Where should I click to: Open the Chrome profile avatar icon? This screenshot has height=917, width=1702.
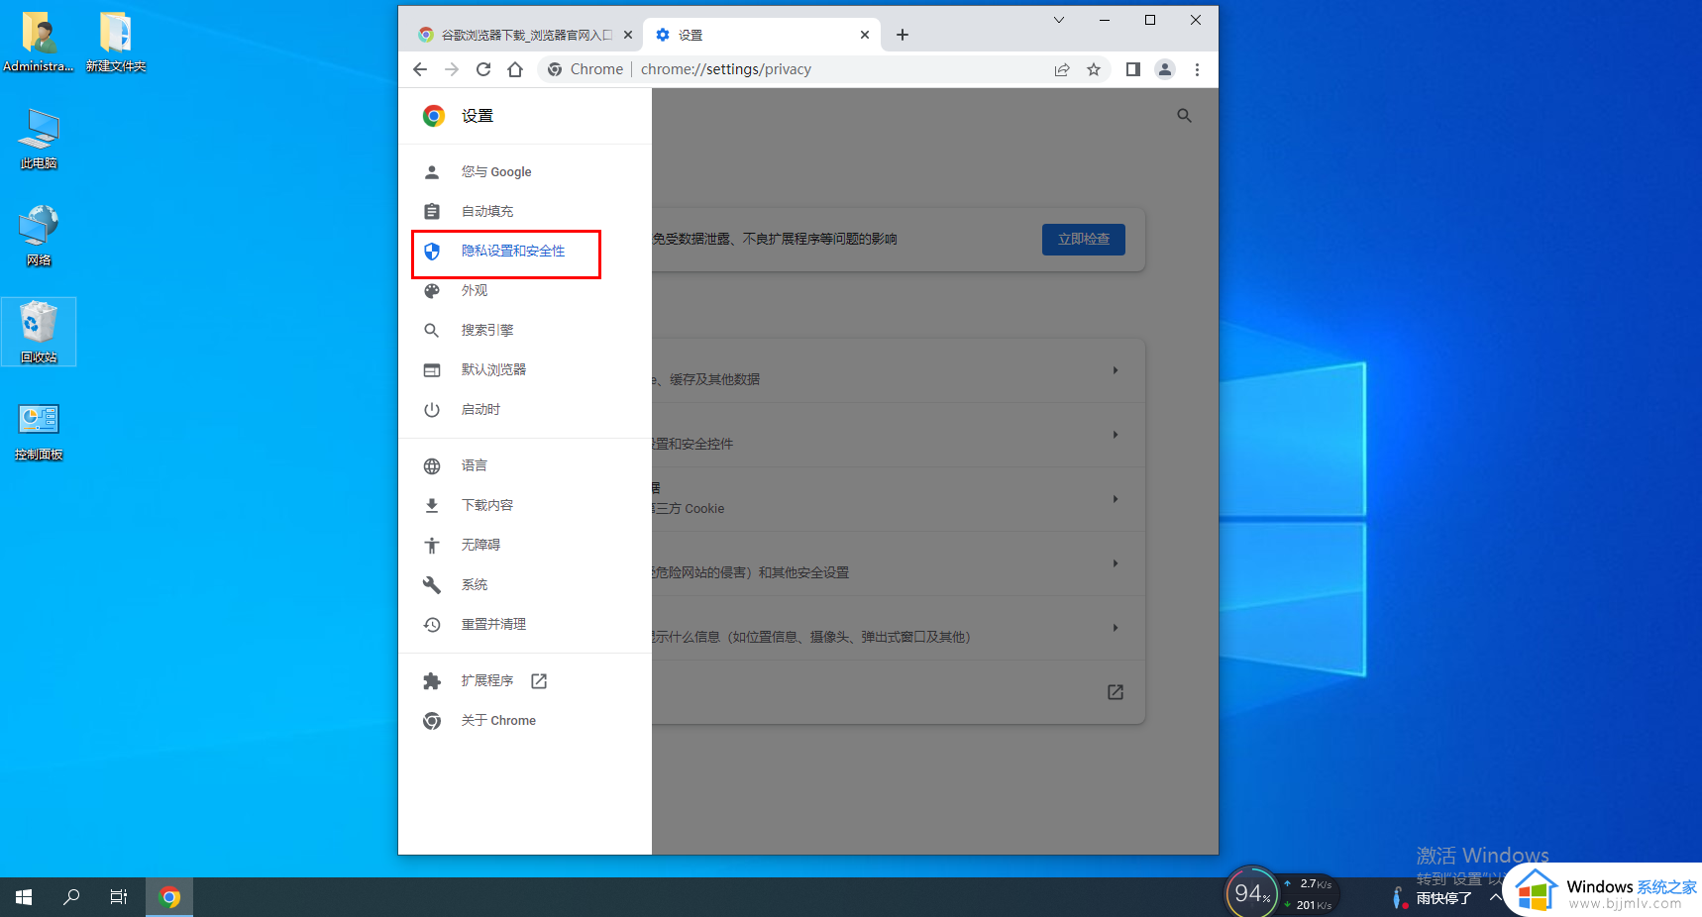(x=1165, y=69)
